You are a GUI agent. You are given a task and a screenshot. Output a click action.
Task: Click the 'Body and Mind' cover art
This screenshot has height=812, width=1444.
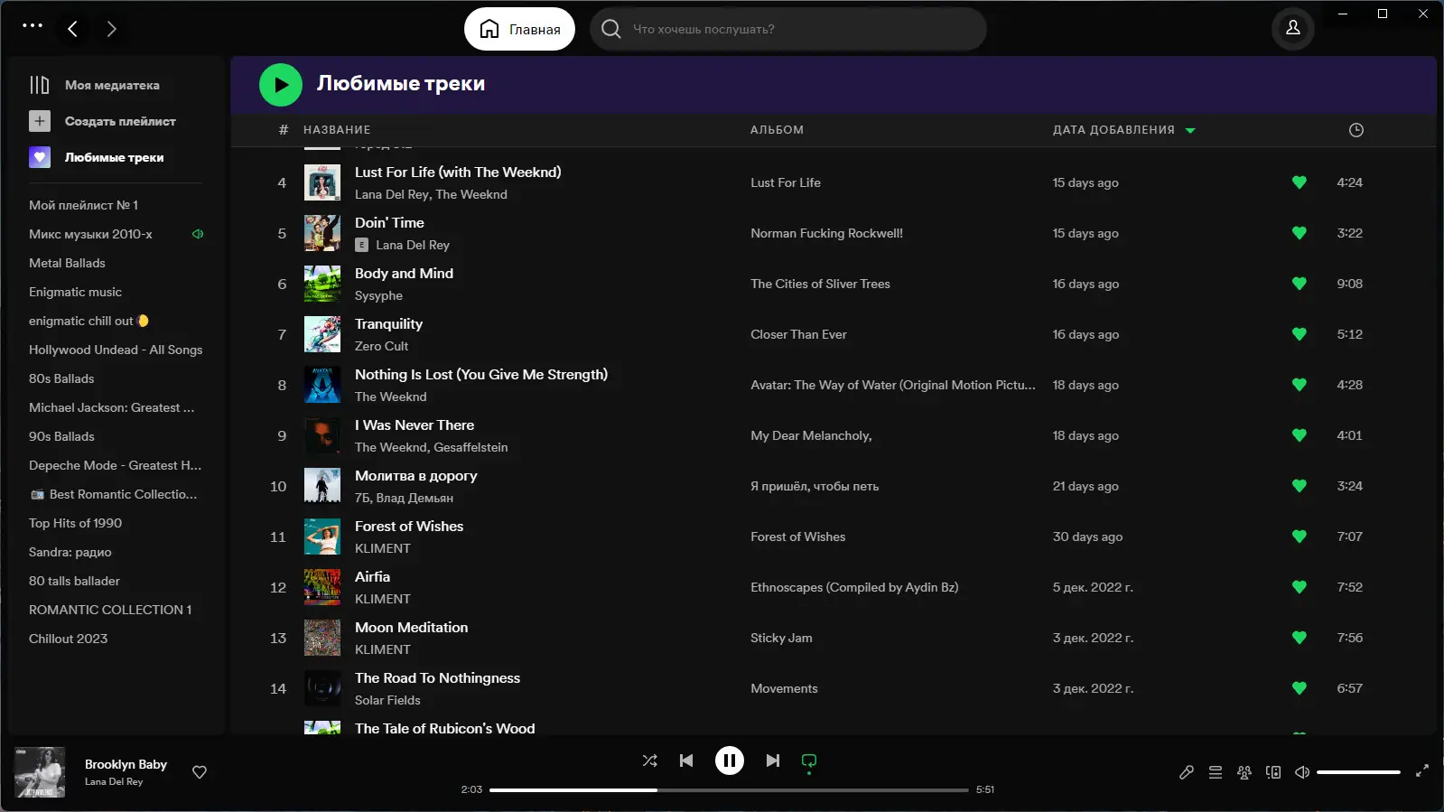[322, 284]
